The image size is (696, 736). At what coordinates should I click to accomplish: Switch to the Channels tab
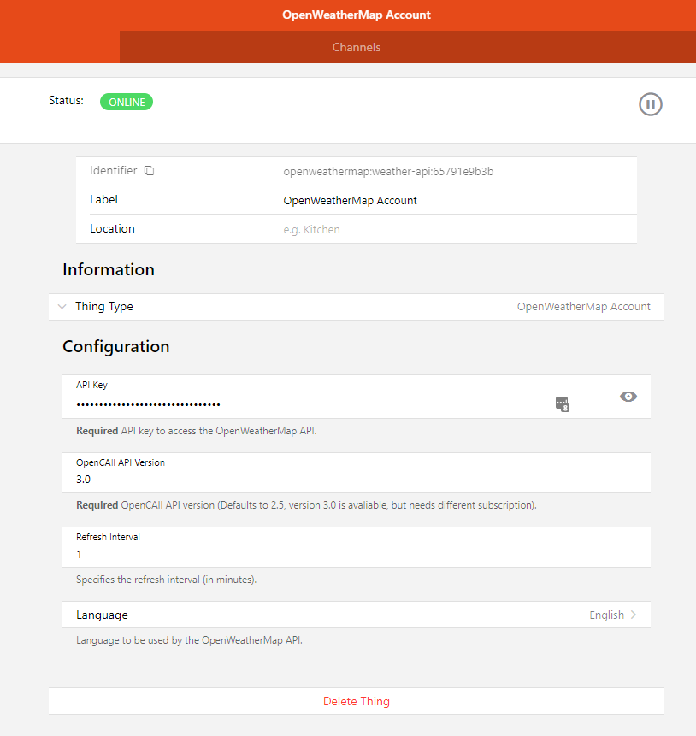(x=357, y=47)
